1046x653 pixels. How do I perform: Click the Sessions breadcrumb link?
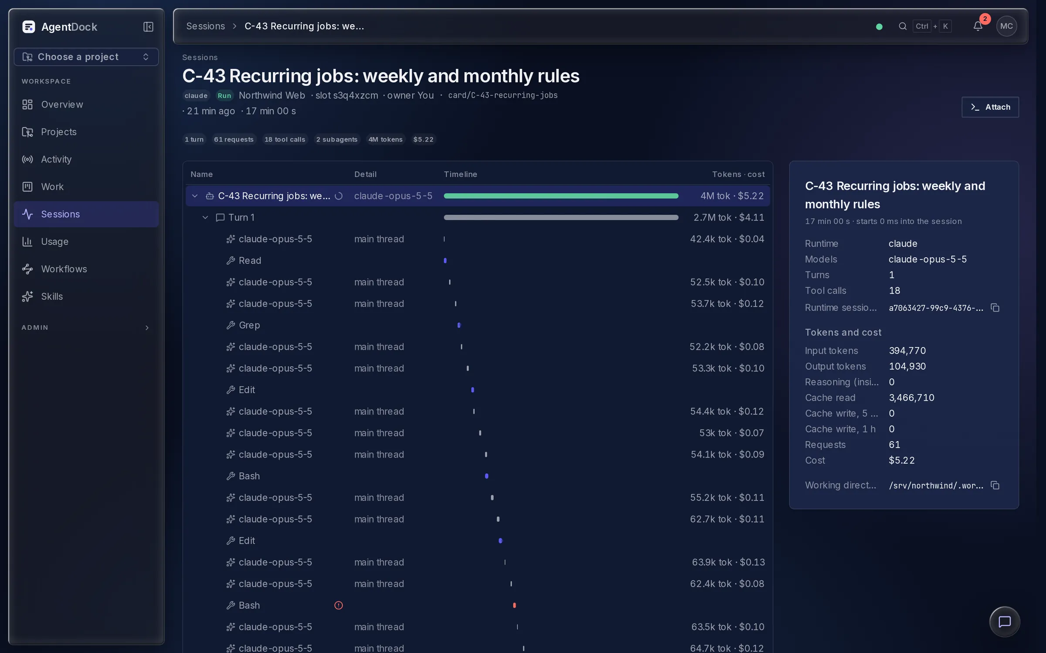click(206, 26)
